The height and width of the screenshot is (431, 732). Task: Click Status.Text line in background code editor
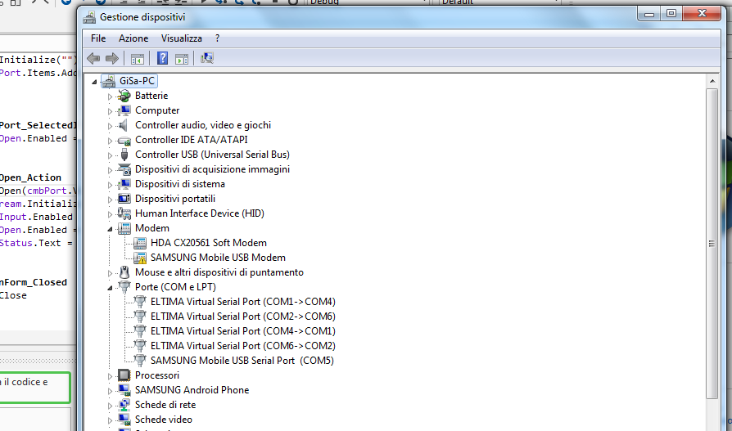(x=36, y=243)
